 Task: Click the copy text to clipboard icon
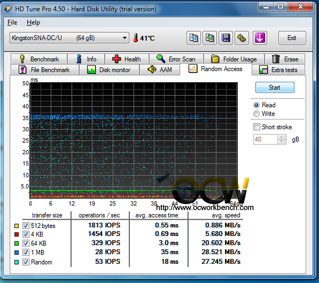(194, 38)
